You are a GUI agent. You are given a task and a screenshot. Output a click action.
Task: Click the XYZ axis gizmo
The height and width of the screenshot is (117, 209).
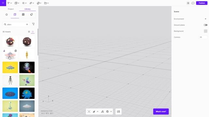pos(48,99)
